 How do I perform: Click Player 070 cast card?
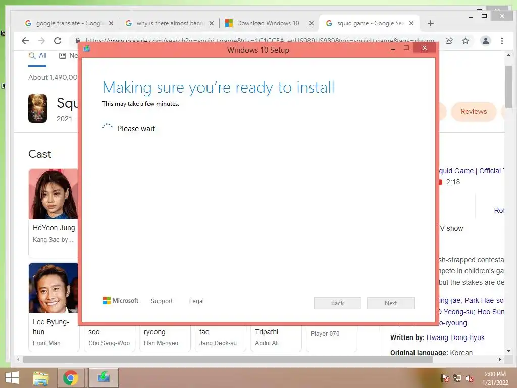coord(331,338)
